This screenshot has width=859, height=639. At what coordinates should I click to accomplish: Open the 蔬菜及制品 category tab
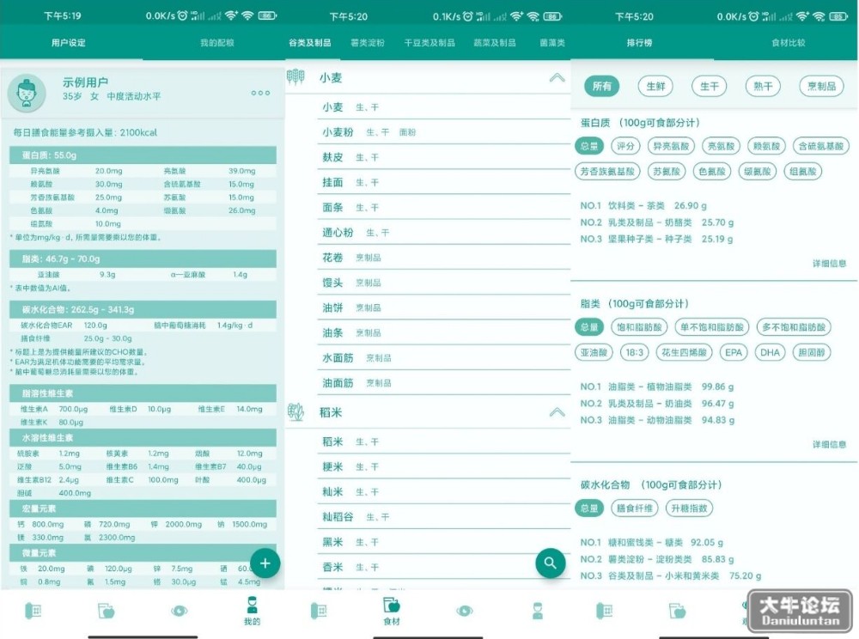495,43
